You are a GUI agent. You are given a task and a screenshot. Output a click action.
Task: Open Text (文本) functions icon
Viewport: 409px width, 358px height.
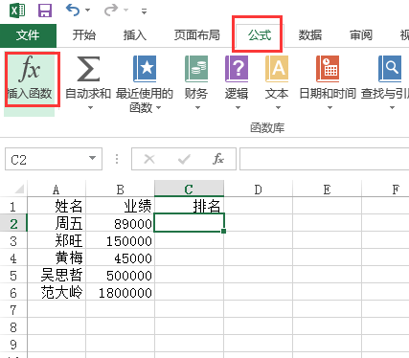tap(277, 69)
